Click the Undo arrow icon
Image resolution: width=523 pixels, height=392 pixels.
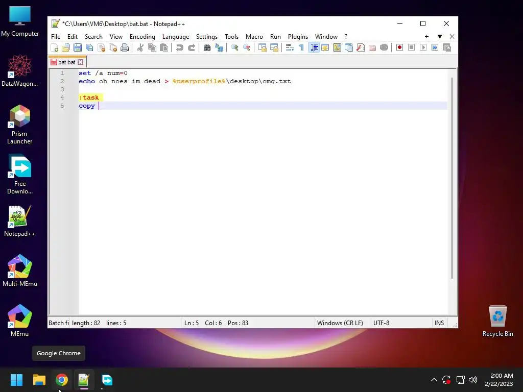(179, 47)
